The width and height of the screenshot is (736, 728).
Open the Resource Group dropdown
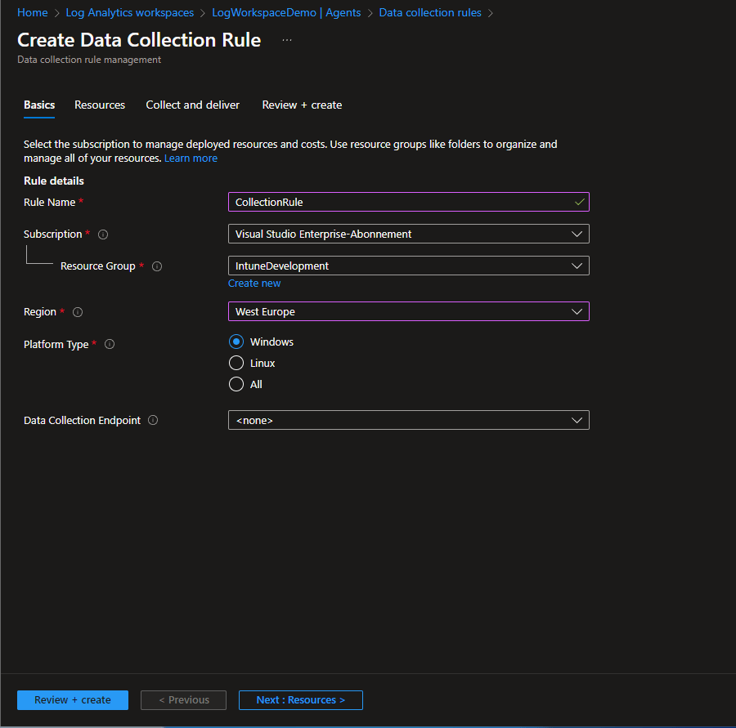(408, 266)
